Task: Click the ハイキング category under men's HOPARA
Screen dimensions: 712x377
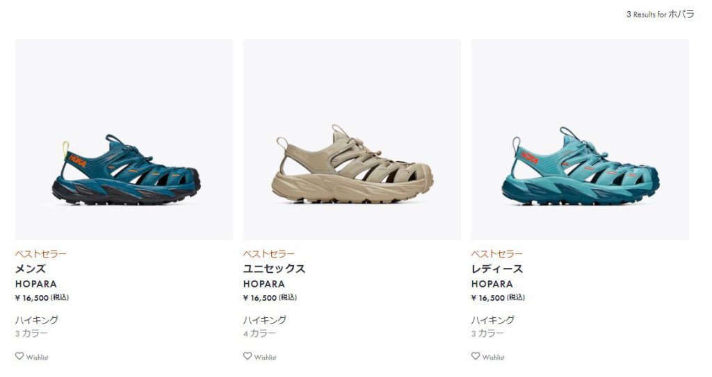Action: pos(37,320)
